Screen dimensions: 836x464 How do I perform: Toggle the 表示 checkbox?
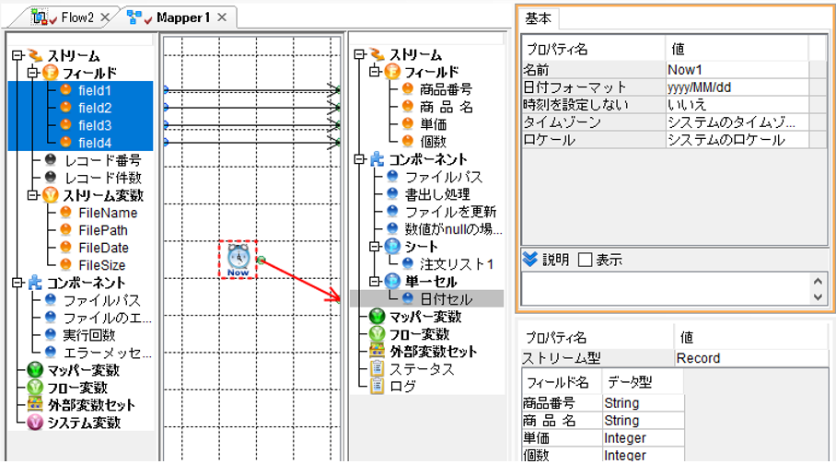coord(585,260)
